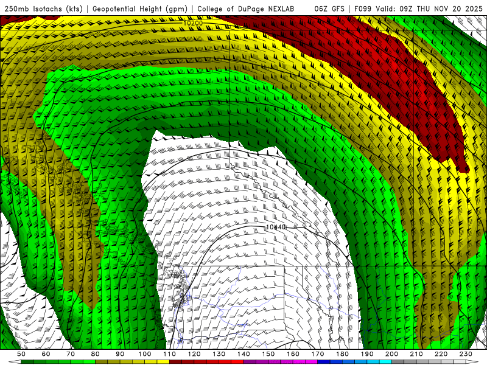Click the "06Z GFS" model run label

click(x=329, y=9)
